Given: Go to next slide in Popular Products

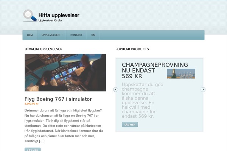Looking at the screenshot, I should [203, 89].
